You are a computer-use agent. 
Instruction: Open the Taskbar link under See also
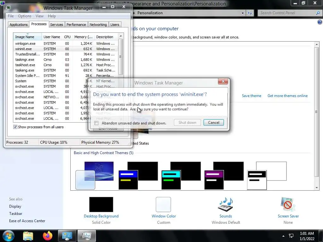point(15,214)
